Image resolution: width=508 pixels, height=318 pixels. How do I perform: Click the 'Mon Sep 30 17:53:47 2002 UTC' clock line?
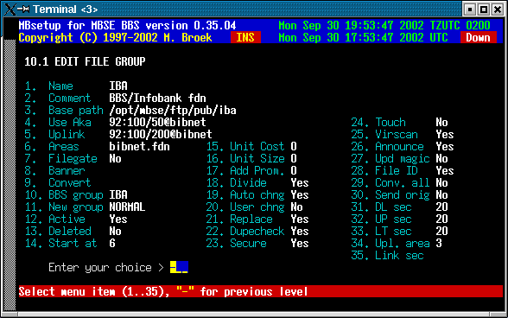click(363, 38)
